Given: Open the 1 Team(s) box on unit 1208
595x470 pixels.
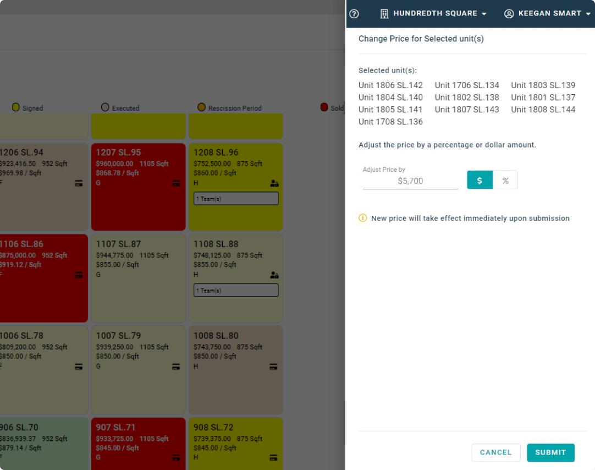Looking at the screenshot, I should point(236,199).
